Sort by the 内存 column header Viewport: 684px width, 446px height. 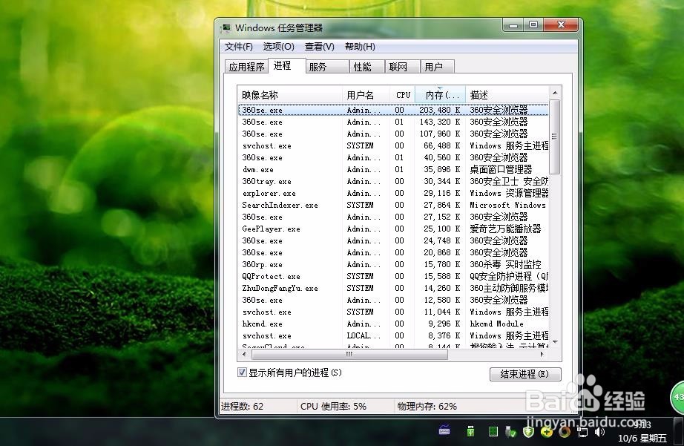point(440,95)
